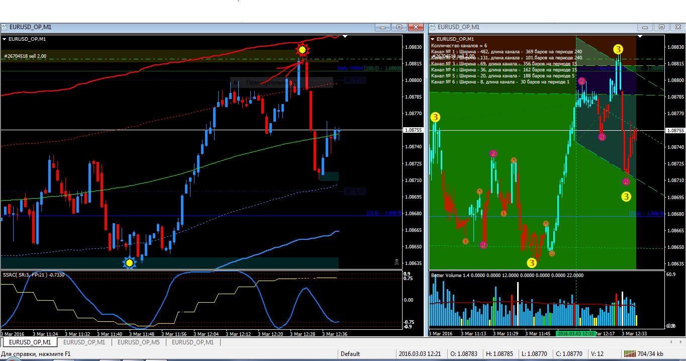
Task: Click the 60.9 scale value in Better Volume
Action: pos(670,275)
